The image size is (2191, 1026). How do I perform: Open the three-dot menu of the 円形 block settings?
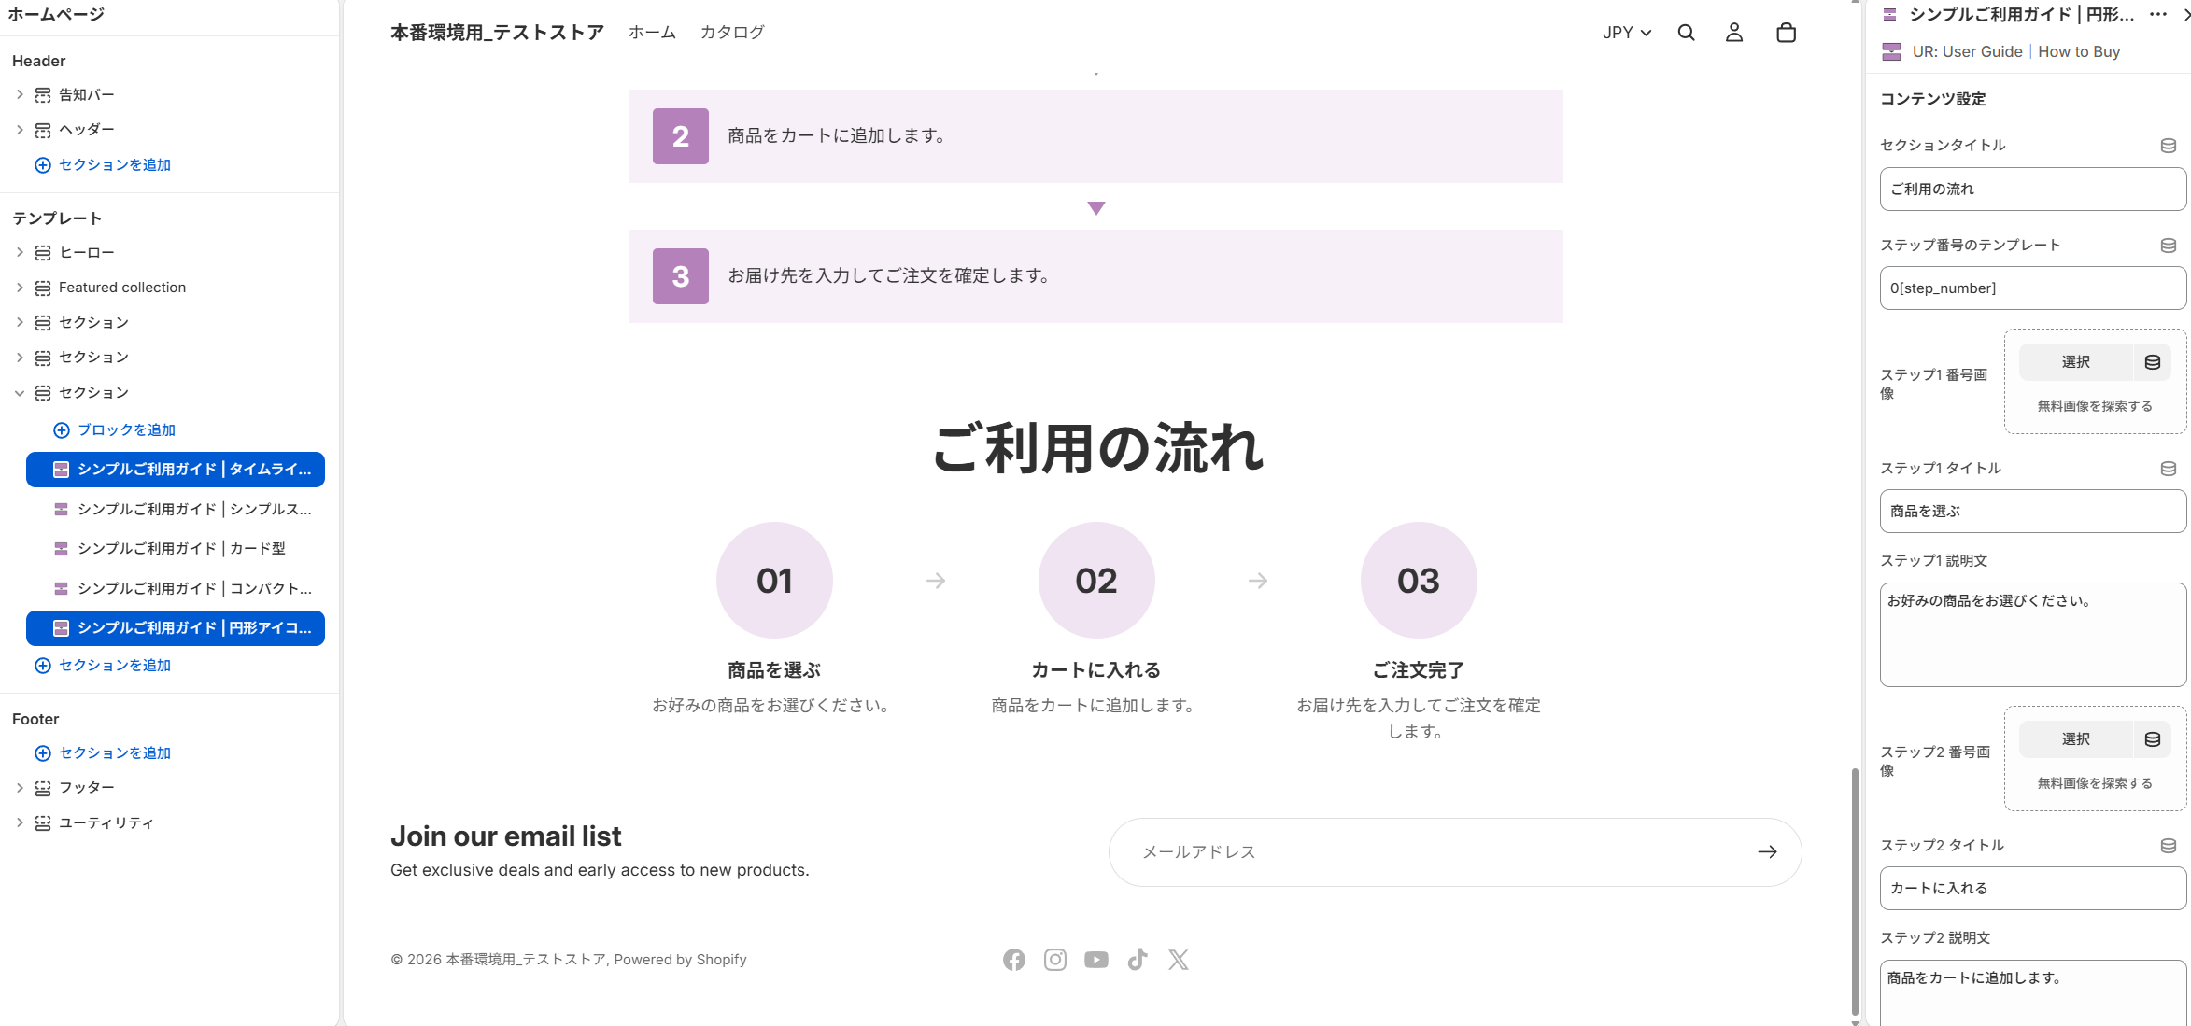[x=2157, y=15]
